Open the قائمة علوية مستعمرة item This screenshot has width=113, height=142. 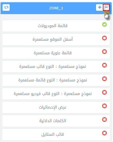click(56, 53)
